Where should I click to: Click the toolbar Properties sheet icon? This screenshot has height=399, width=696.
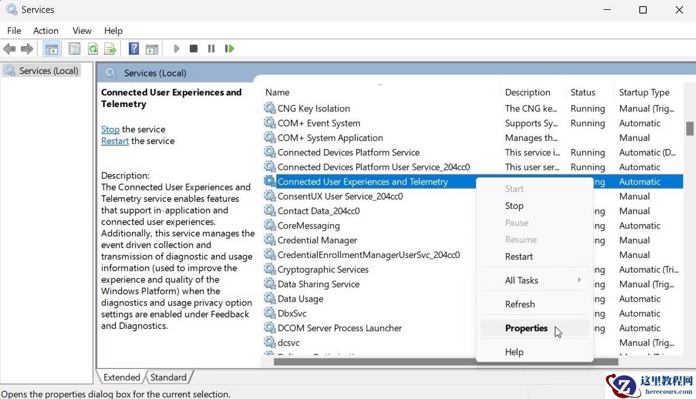[x=75, y=49]
